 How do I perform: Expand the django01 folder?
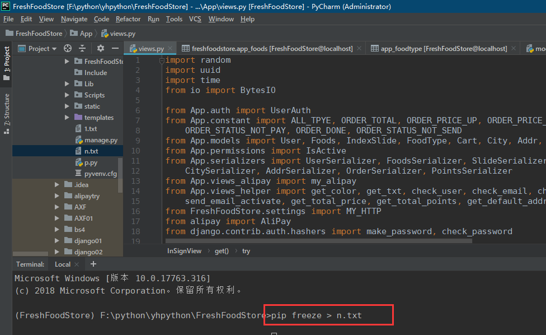pos(57,240)
